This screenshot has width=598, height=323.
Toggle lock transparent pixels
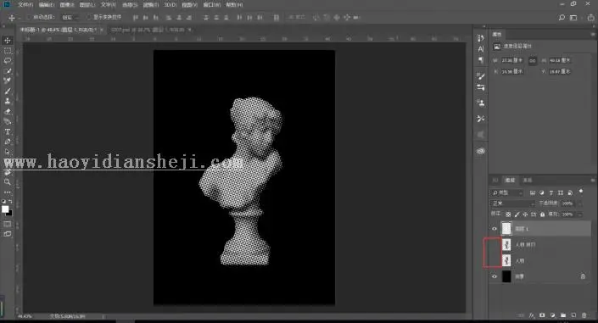pyautogui.click(x=508, y=214)
